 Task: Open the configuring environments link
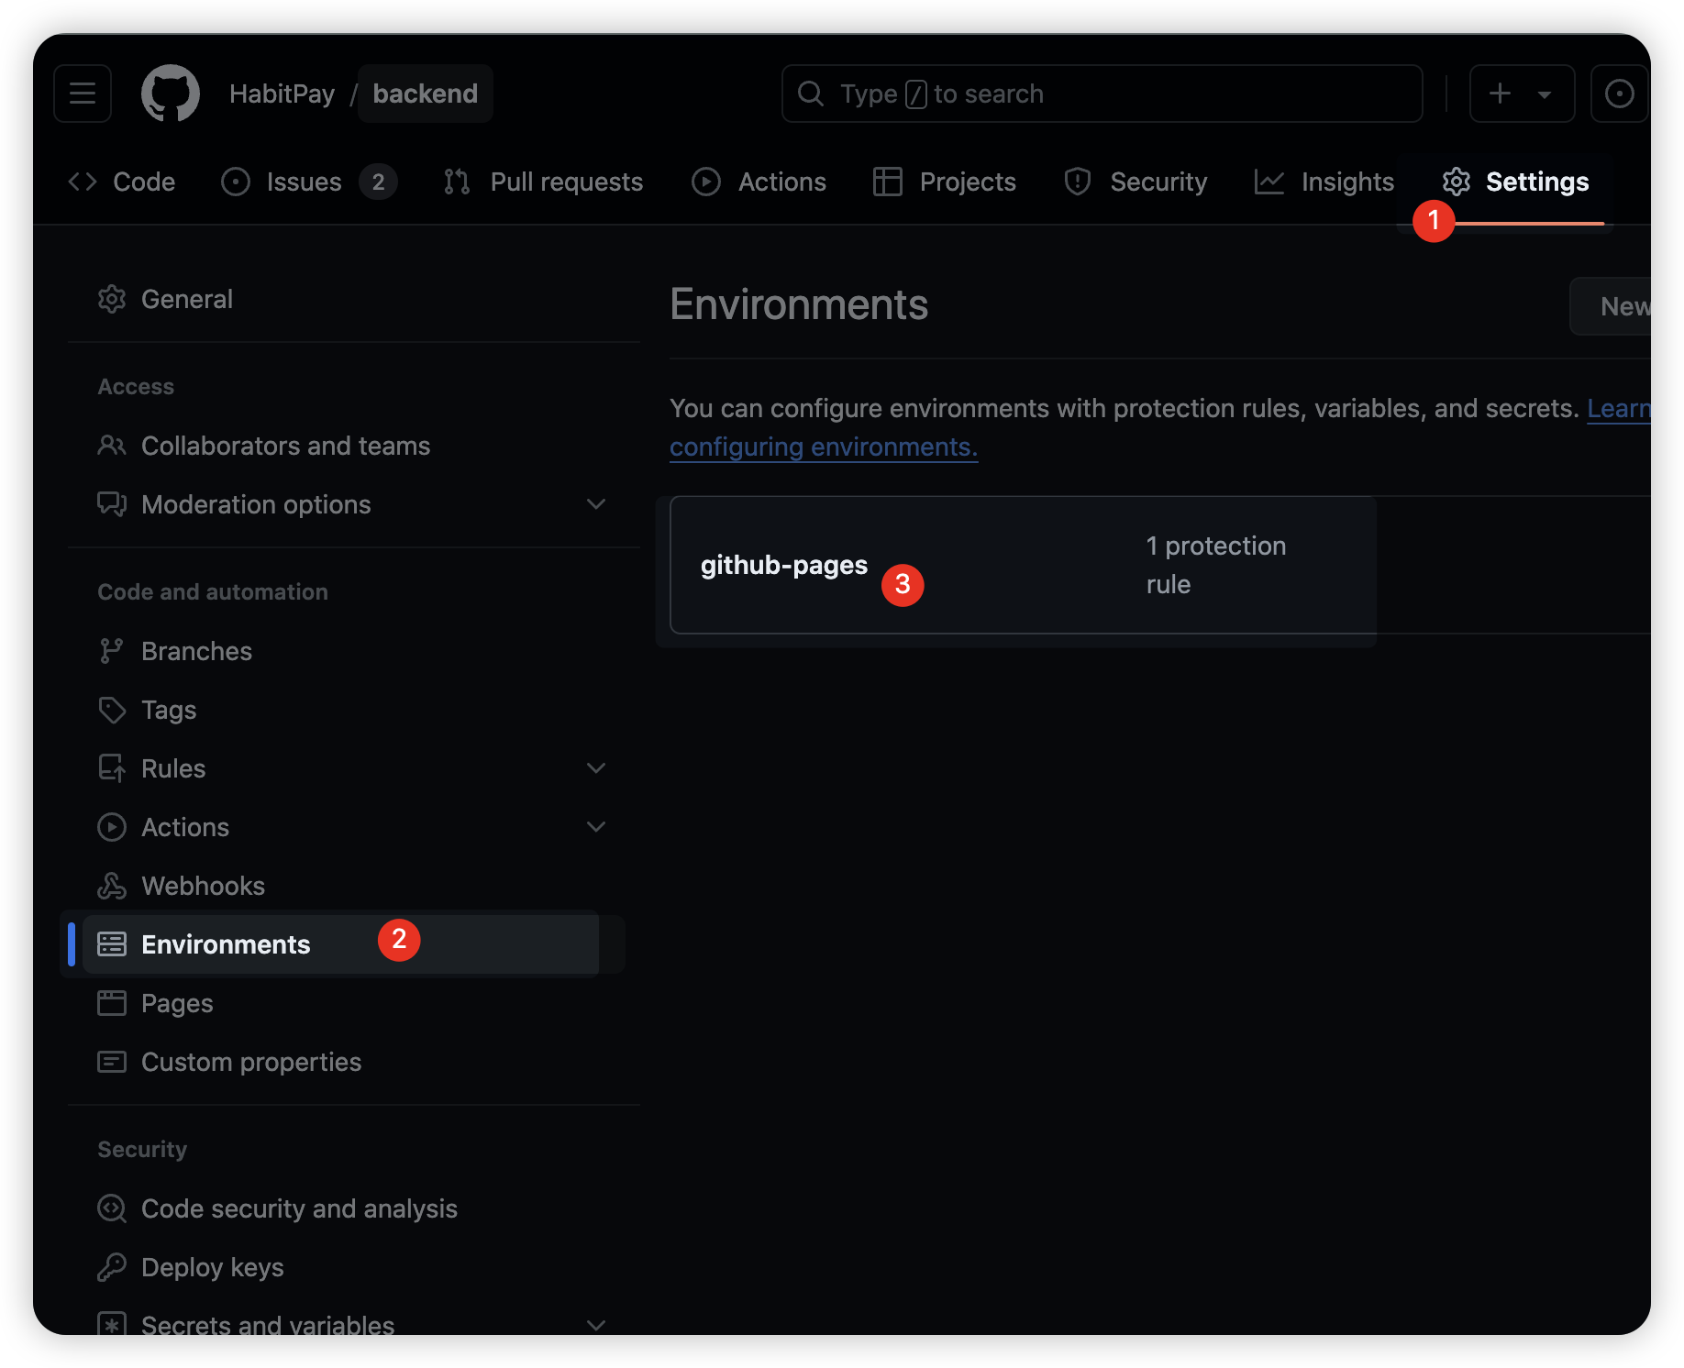coord(823,447)
